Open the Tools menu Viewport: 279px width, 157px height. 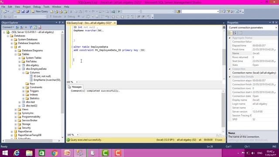point(46,7)
